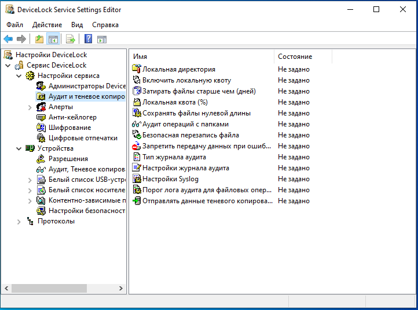This screenshot has width=418, height=310.
Task: Click the Шифрование tree icon
Action: [41, 128]
